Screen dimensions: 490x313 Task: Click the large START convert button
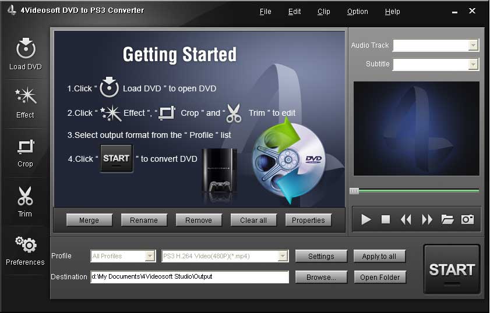(452, 269)
